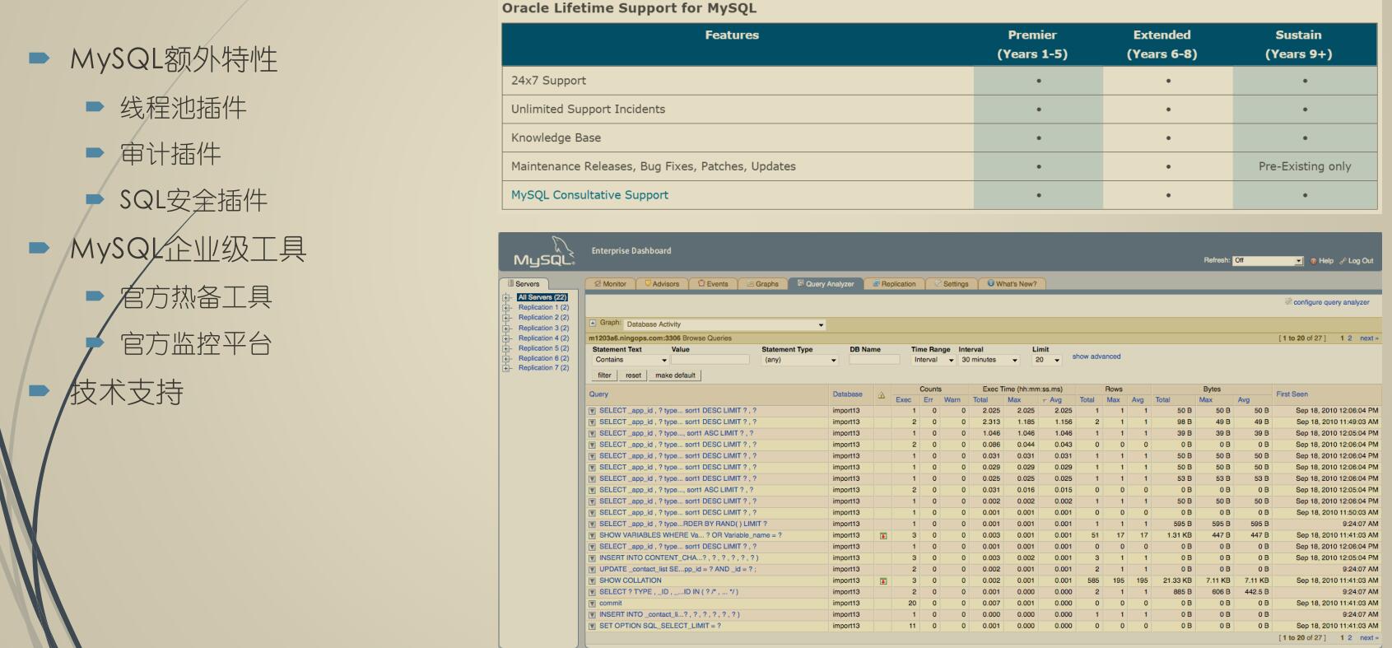
Task: Click the Value text input field
Action: (710, 360)
